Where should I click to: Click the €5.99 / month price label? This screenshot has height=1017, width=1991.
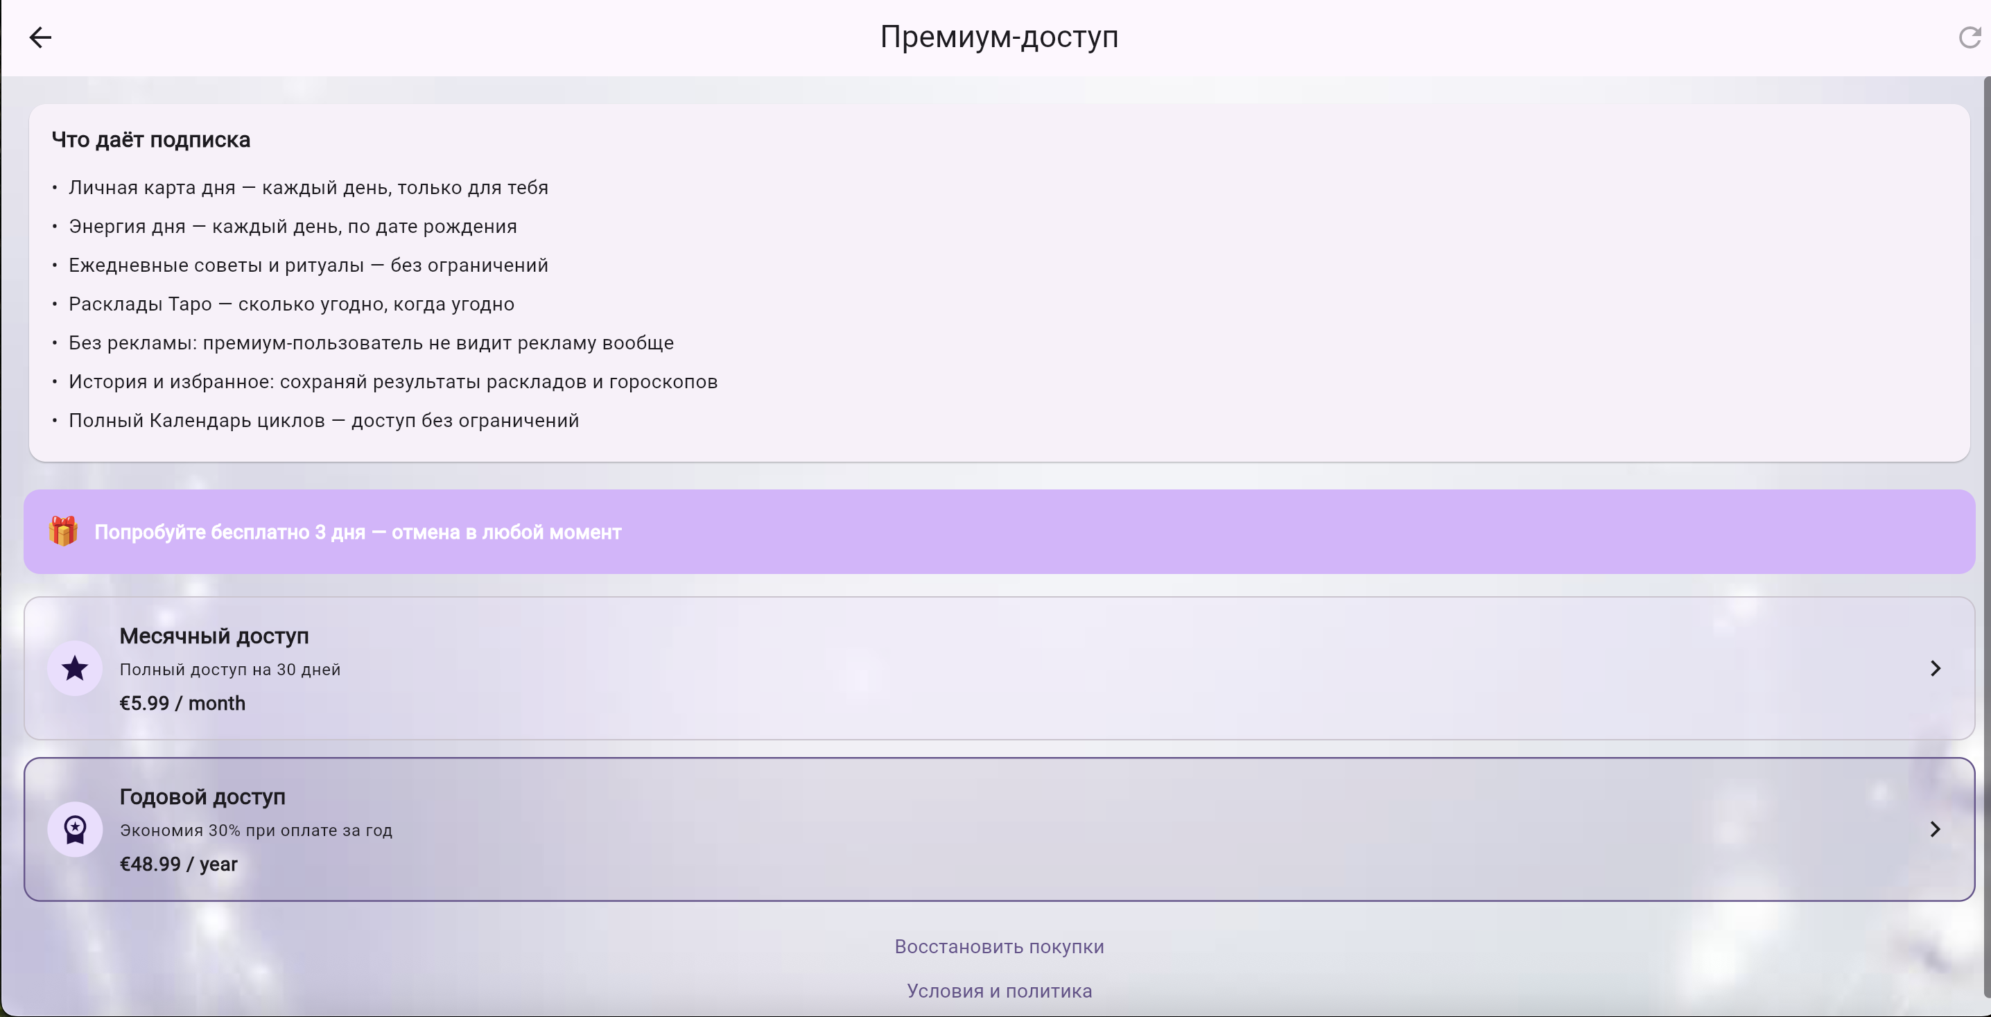click(x=182, y=703)
